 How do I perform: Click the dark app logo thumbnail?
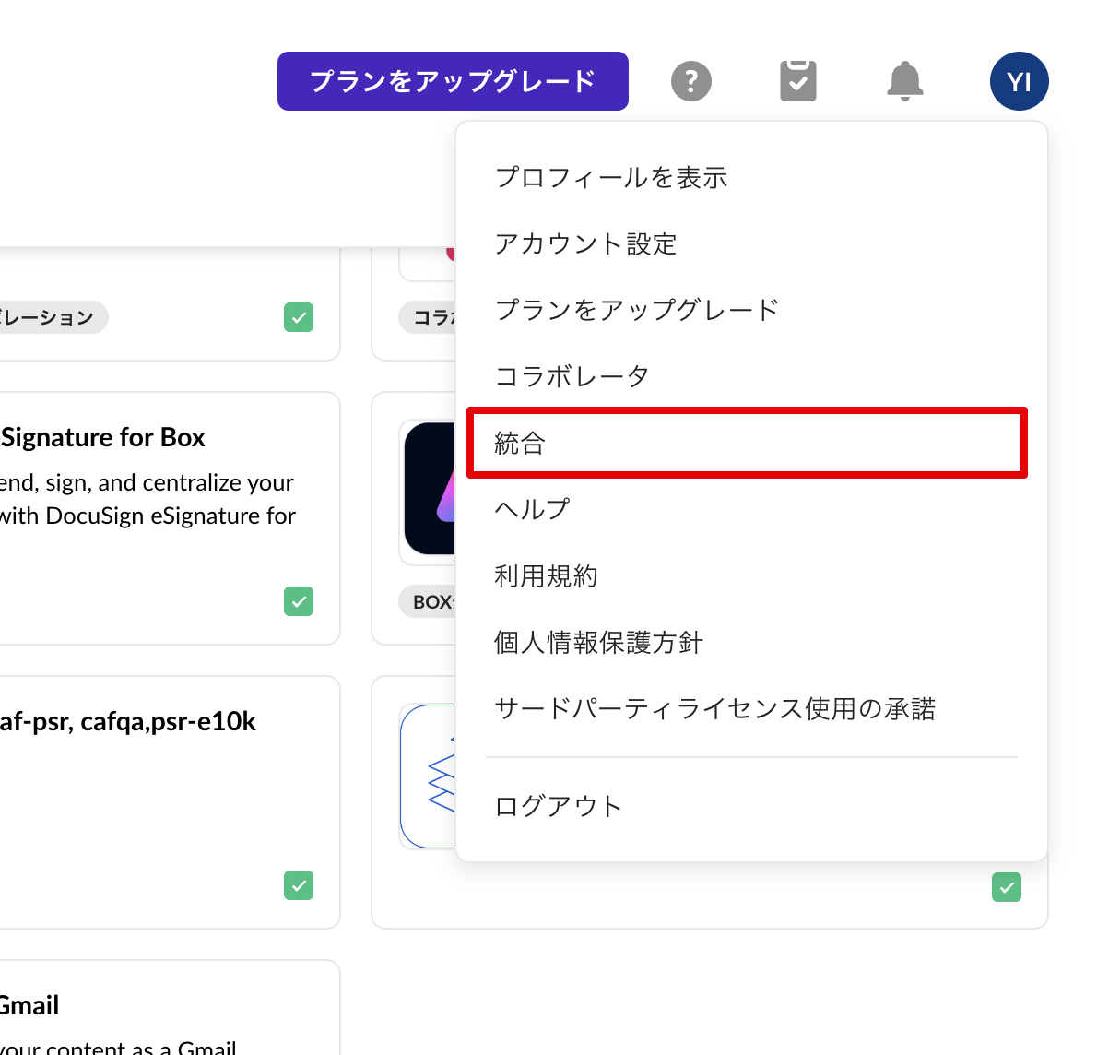[431, 489]
